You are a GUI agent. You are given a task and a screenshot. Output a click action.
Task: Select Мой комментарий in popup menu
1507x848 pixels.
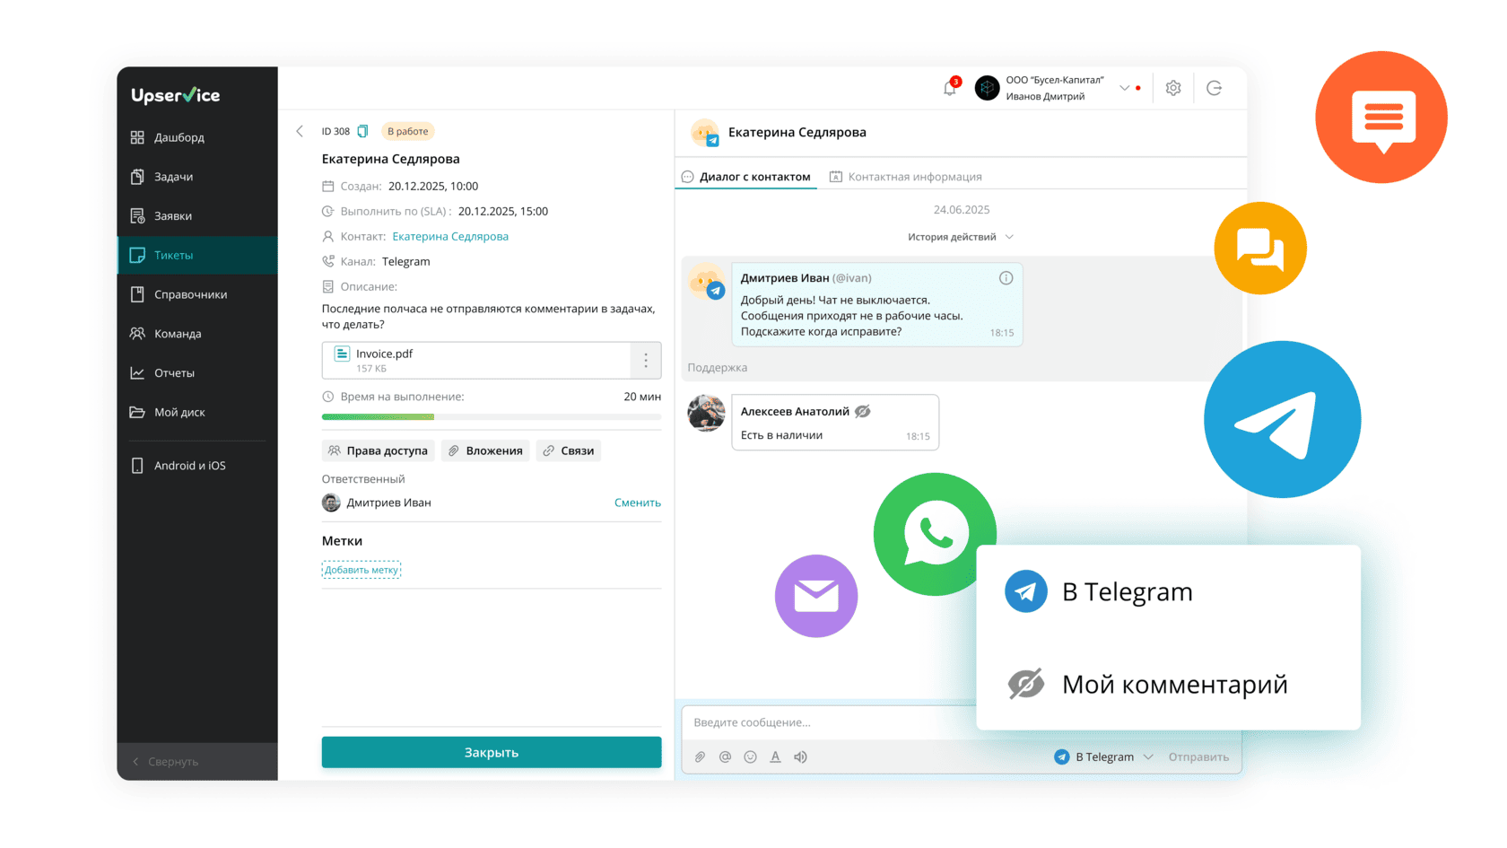pyautogui.click(x=1168, y=685)
